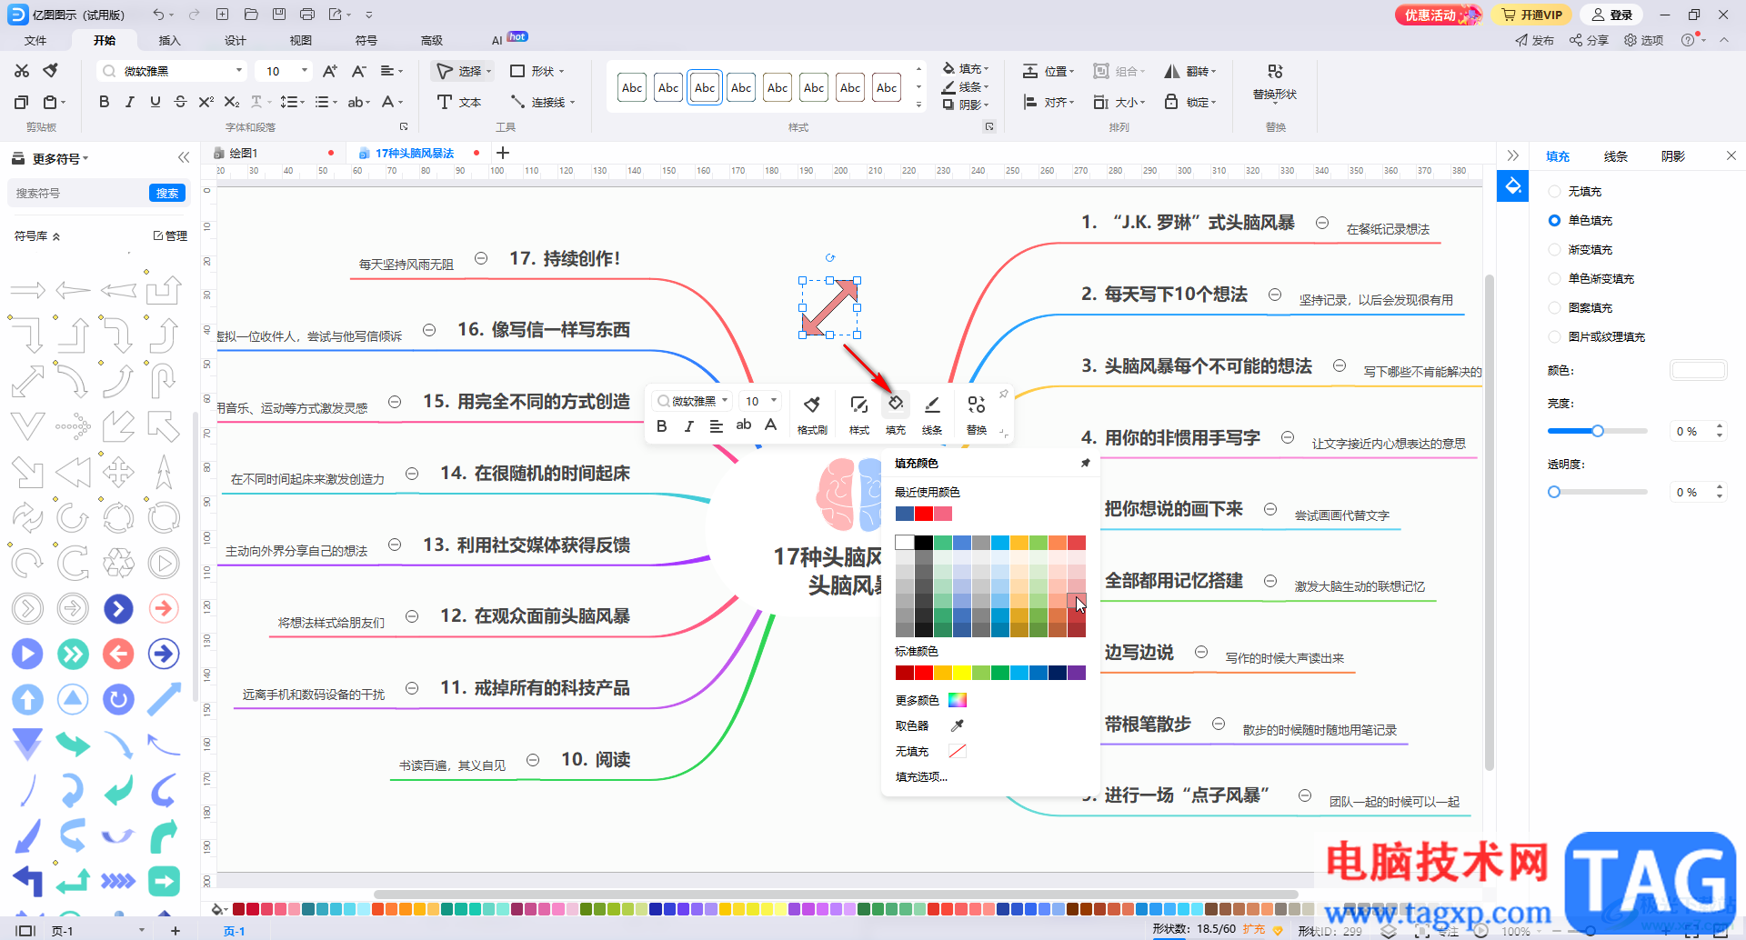
Task: Click the 管理 manage link in symbol library
Action: pos(170,235)
